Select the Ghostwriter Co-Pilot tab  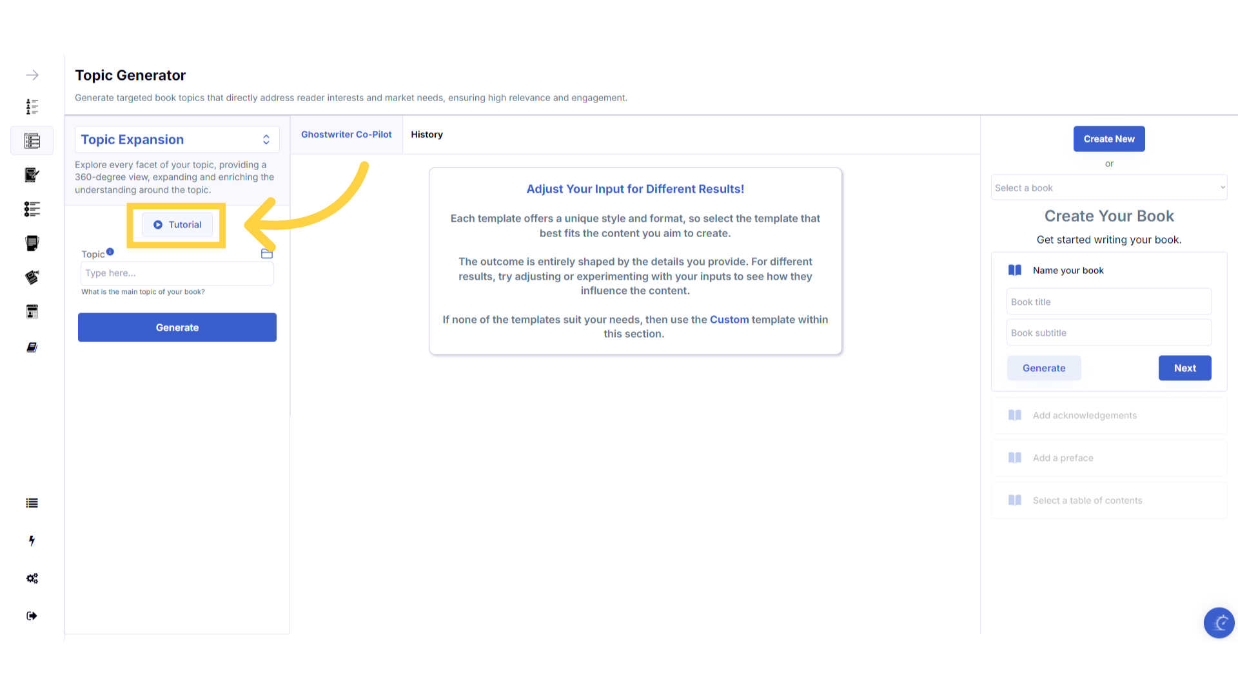346,135
